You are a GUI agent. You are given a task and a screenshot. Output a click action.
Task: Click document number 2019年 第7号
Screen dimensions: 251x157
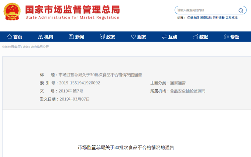click(x=71, y=91)
